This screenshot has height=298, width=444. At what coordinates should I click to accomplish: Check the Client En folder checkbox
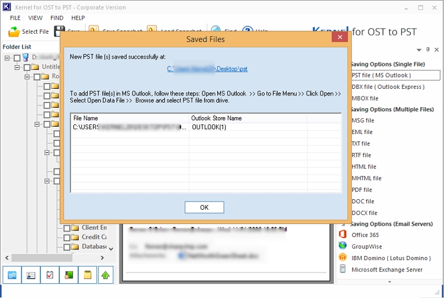tap(67, 228)
